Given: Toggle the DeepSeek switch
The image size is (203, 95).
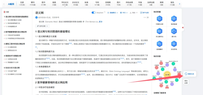Looking at the screenshot, I should click(x=93, y=13).
